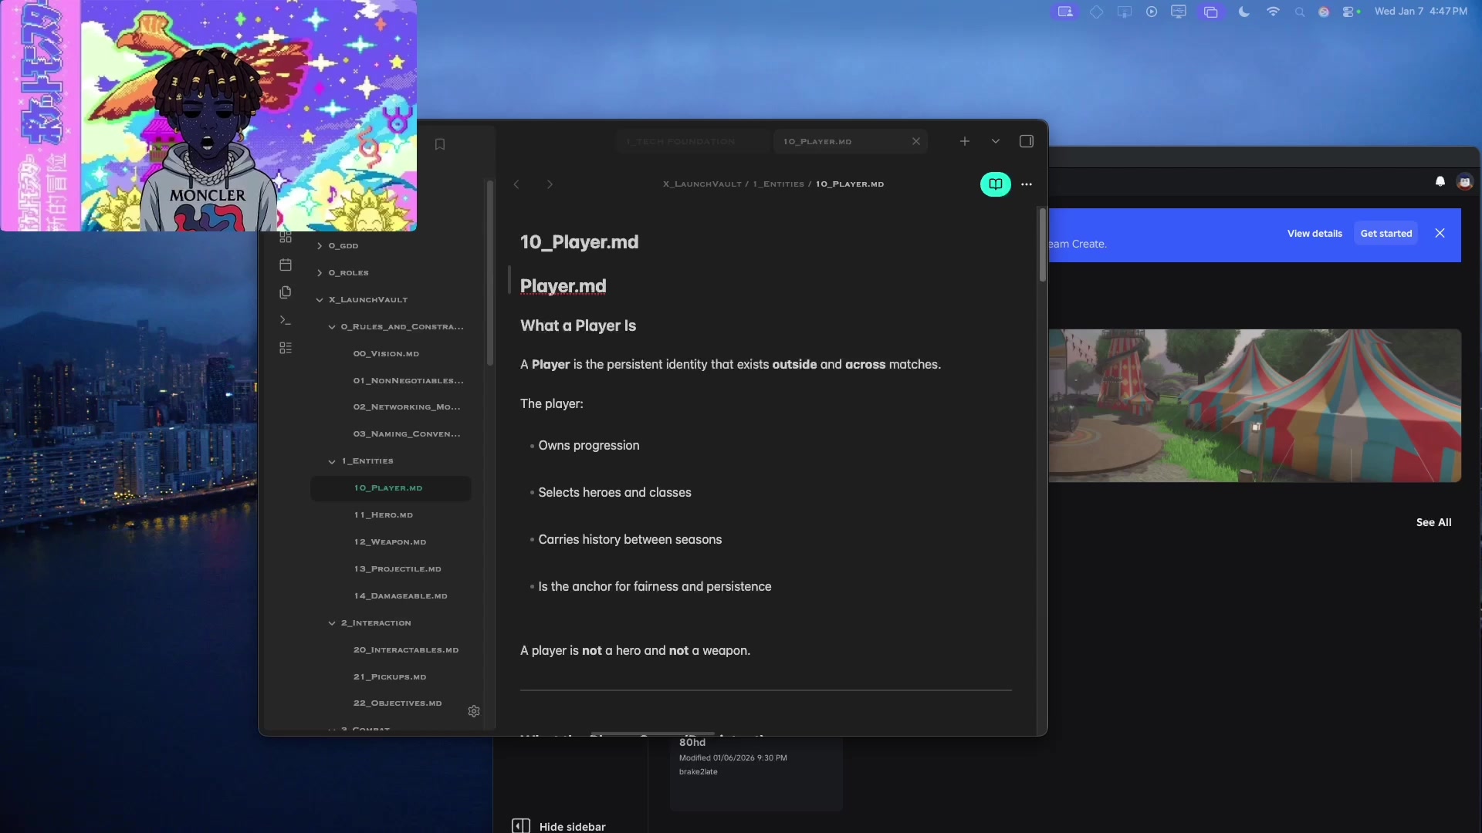The width and height of the screenshot is (1482, 833).
Task: Open the user avatar in background window
Action: point(1464,182)
